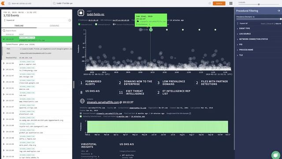Click the external link icon after Google search
The width and height of the screenshot is (282, 159).
pyautogui.click(x=190, y=114)
